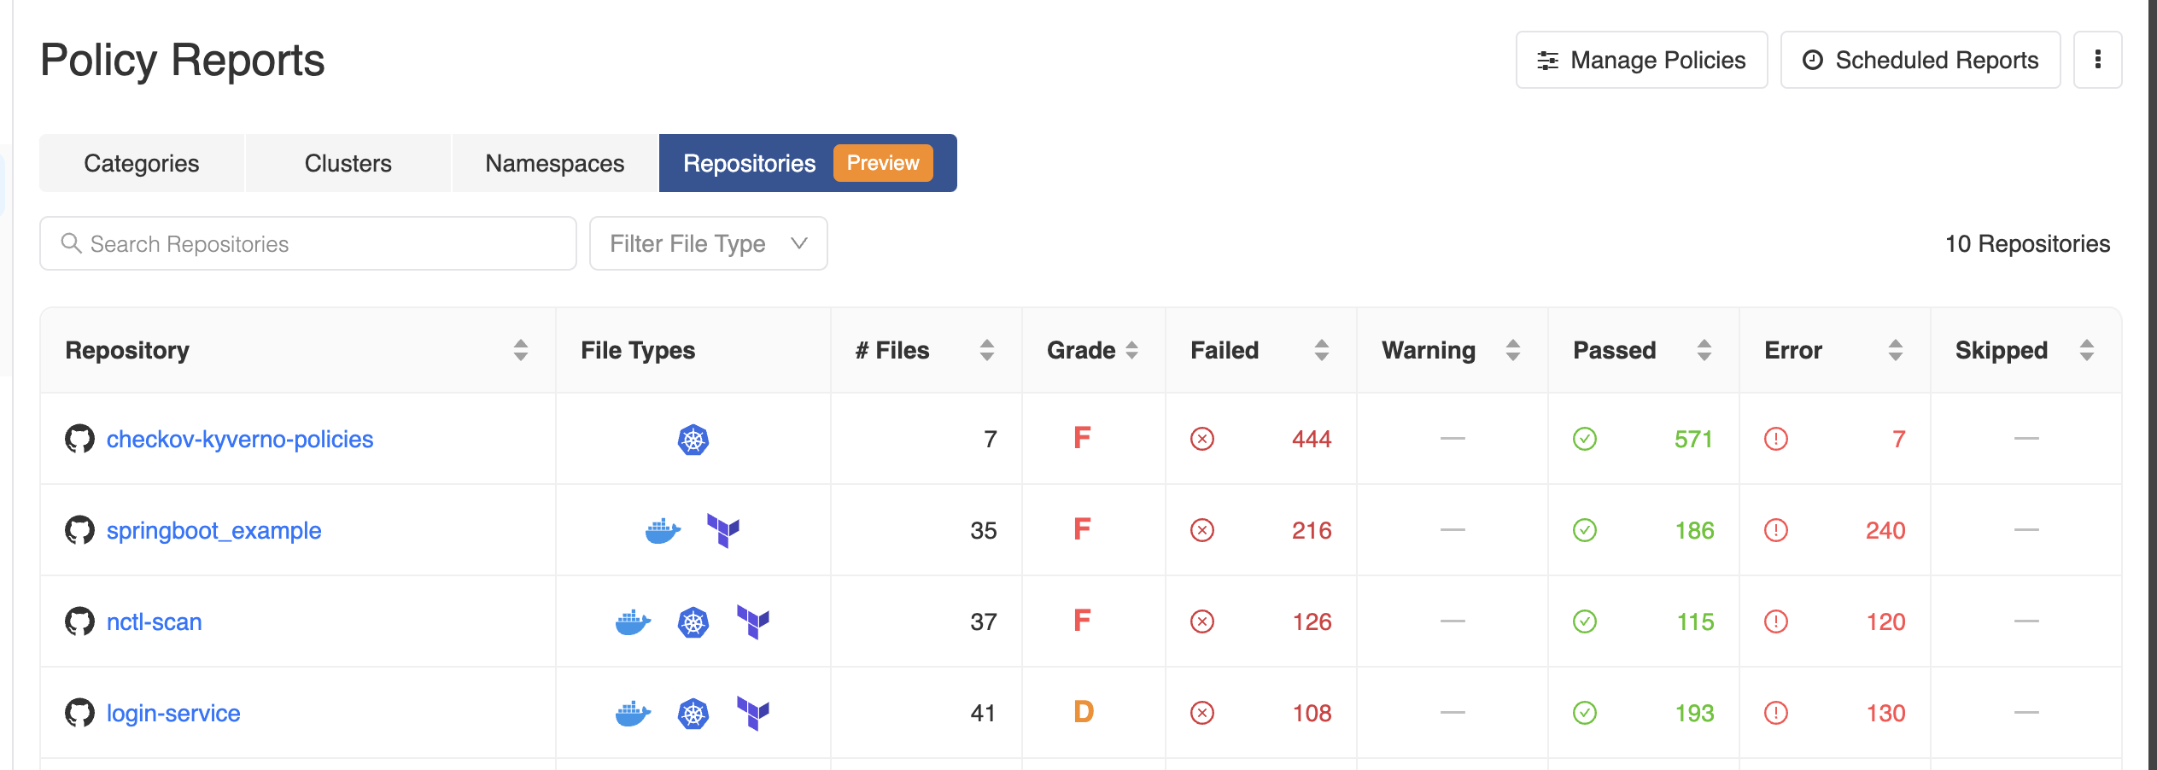Click the error exclamation icon for checkov-kyverno-policies
The image size is (2157, 770).
click(x=1776, y=439)
